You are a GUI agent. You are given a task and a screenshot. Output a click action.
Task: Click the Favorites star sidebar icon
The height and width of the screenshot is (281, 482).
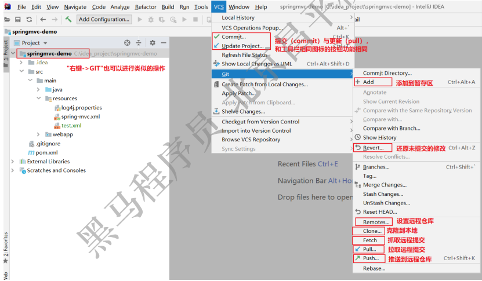click(x=6, y=261)
